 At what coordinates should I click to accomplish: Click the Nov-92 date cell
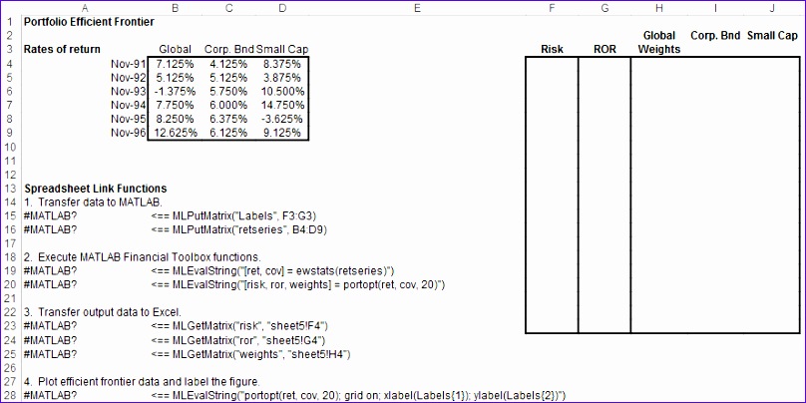(x=129, y=78)
